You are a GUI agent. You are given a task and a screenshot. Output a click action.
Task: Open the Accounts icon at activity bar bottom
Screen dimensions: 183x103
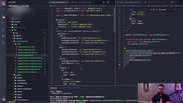pyautogui.click(x=3, y=99)
